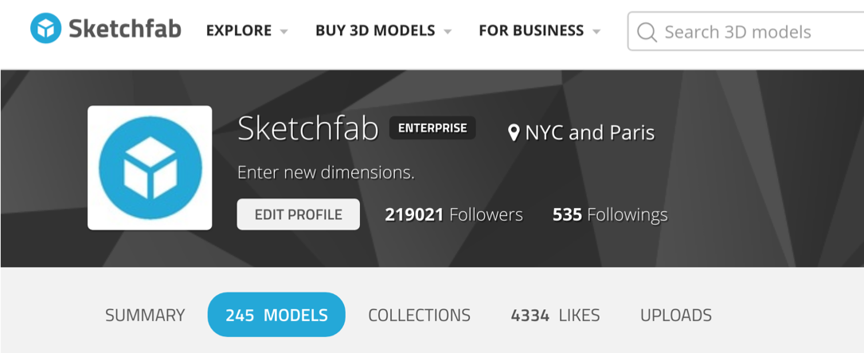Viewport: 864px width, 353px height.
Task: Click the search magnifier icon
Action: point(647,32)
